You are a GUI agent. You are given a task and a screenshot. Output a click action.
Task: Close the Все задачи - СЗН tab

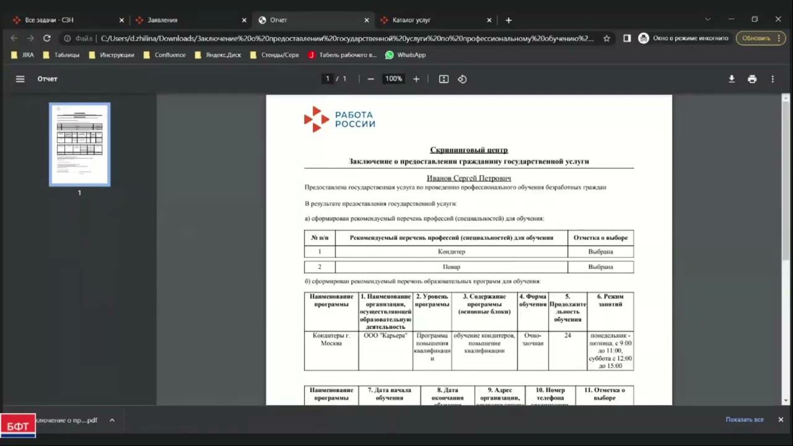click(x=121, y=20)
